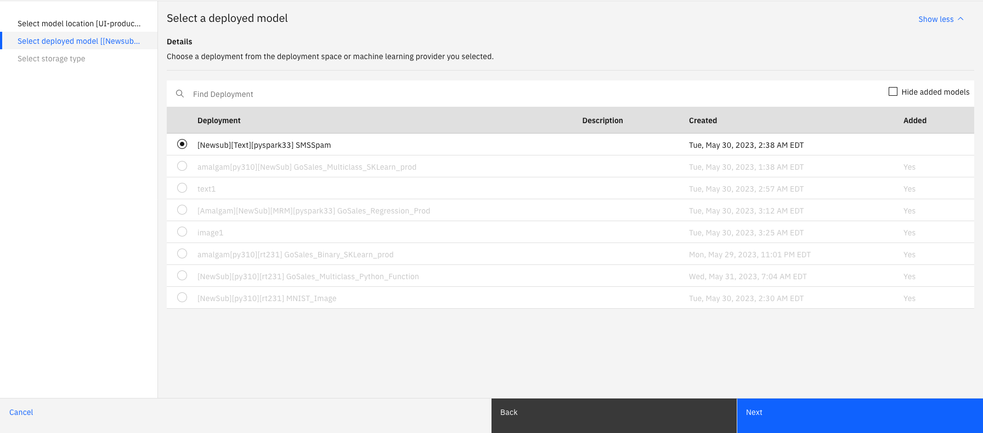
Task: Choose the image1 deployment radio button
Action: (x=182, y=232)
